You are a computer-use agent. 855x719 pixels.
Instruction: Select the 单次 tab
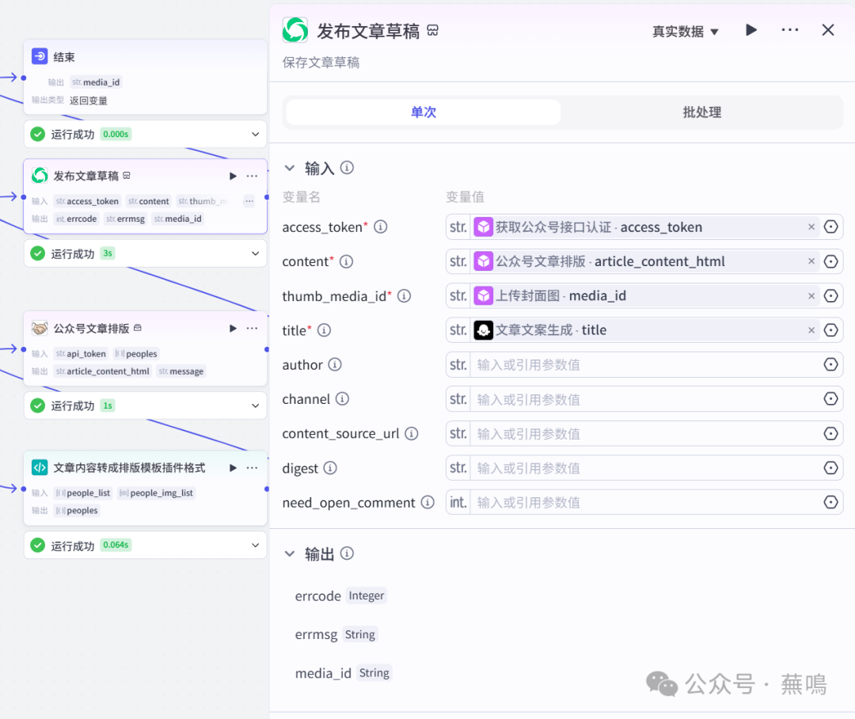click(x=424, y=112)
